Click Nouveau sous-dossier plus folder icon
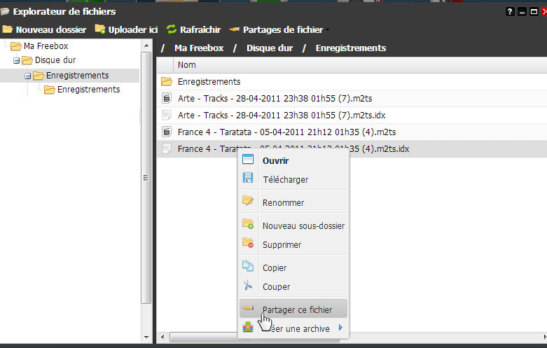This screenshot has width=547, height=348. [248, 224]
